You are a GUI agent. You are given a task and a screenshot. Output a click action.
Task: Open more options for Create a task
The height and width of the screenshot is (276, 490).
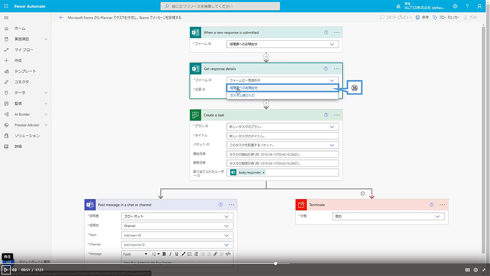pyautogui.click(x=337, y=115)
